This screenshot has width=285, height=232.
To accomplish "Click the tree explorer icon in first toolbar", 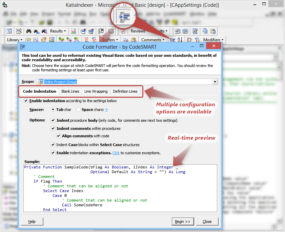I will tap(9, 31).
